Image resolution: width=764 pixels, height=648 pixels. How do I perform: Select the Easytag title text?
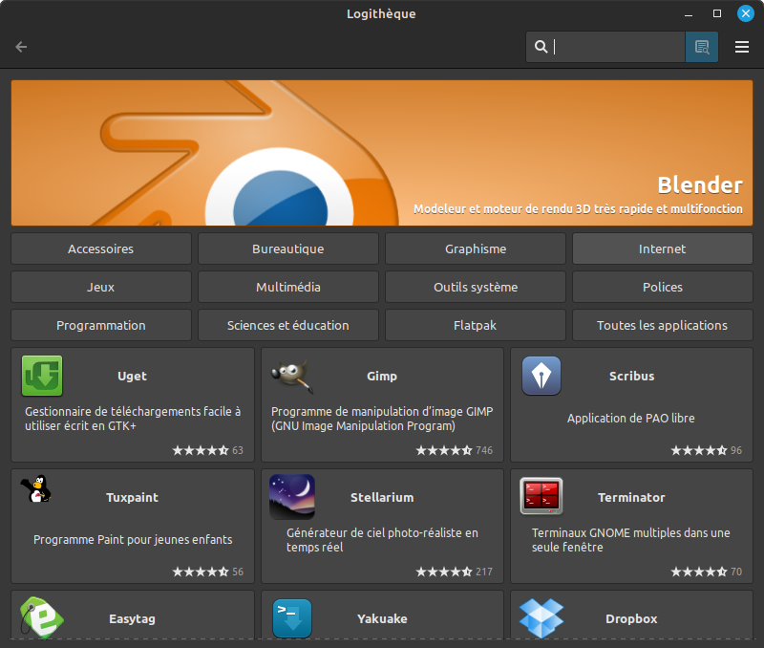tap(132, 618)
